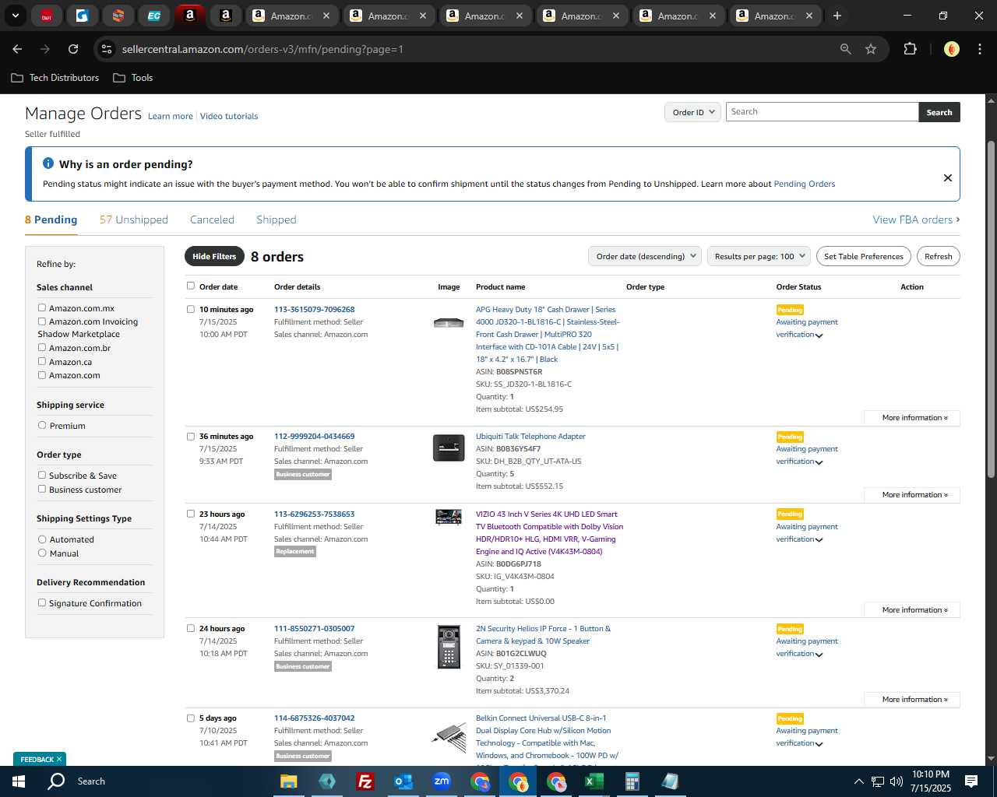Dismiss the 'Why is an order pending' banner
The width and height of the screenshot is (997, 797).
tap(948, 177)
